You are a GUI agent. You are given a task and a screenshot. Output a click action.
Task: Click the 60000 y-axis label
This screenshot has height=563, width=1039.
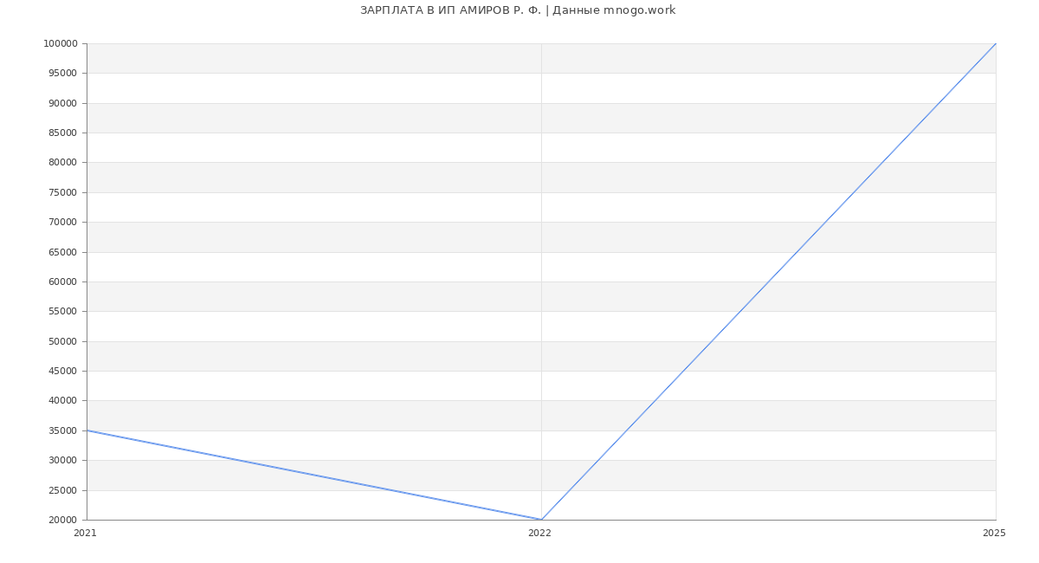(x=62, y=282)
